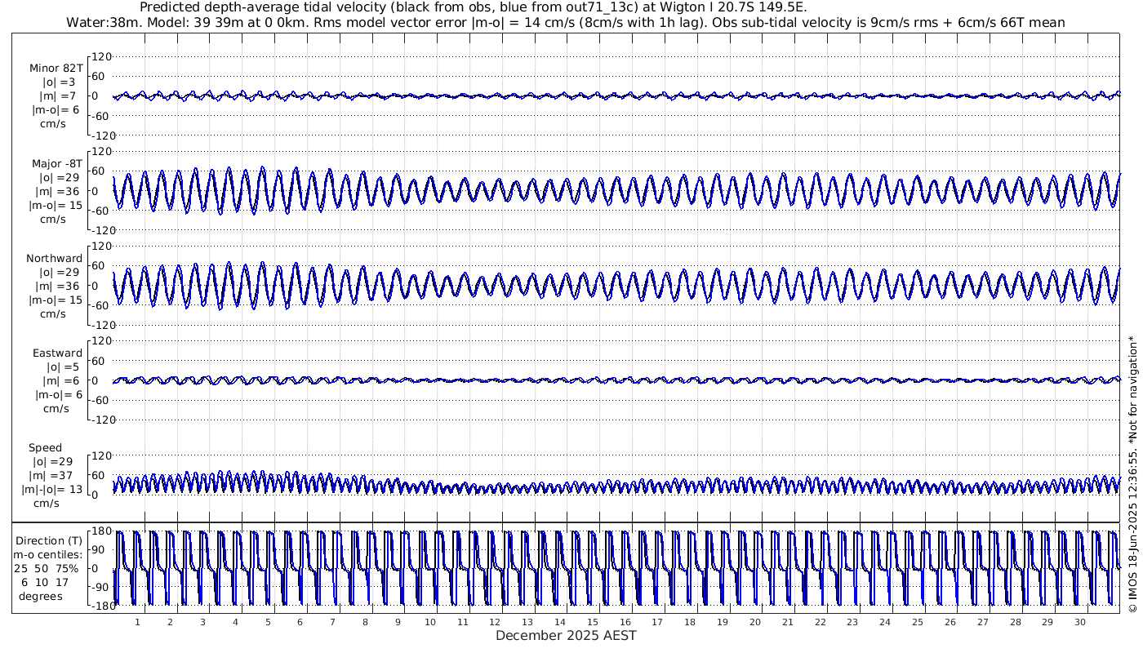Click the '-90' tick on Direction axis
Viewport: 1143px width, 653px height.
tap(102, 586)
